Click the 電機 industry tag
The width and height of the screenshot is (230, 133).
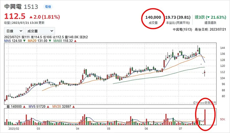tap(48, 7)
